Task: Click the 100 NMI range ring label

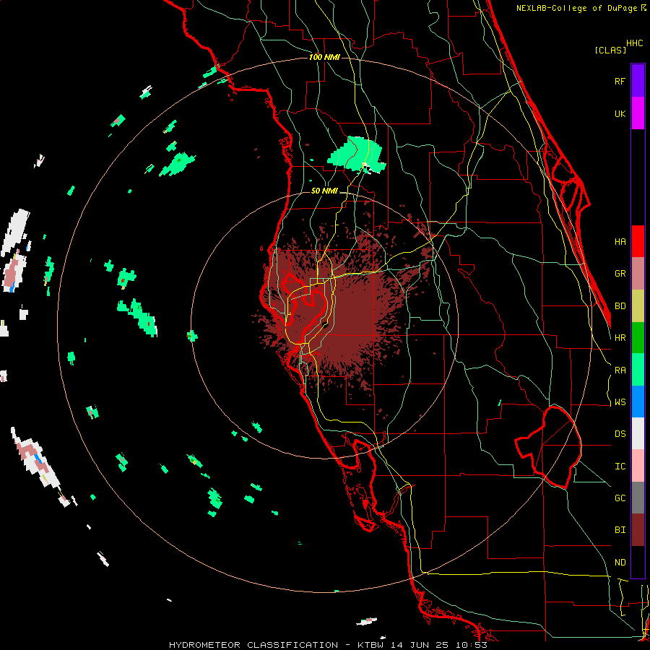Action: pyautogui.click(x=324, y=57)
